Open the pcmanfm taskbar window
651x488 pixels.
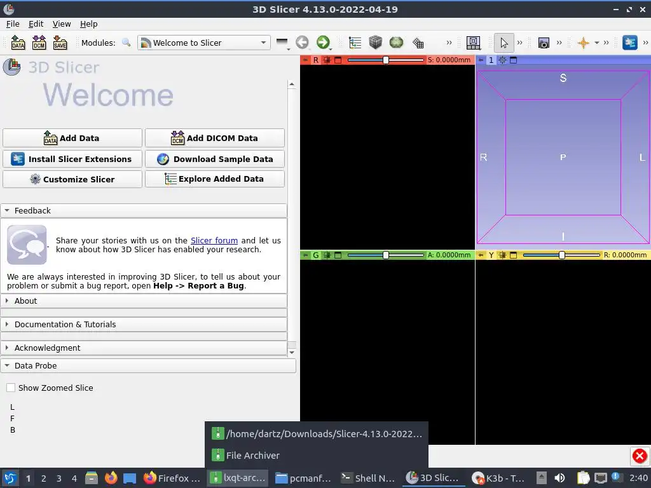click(303, 478)
